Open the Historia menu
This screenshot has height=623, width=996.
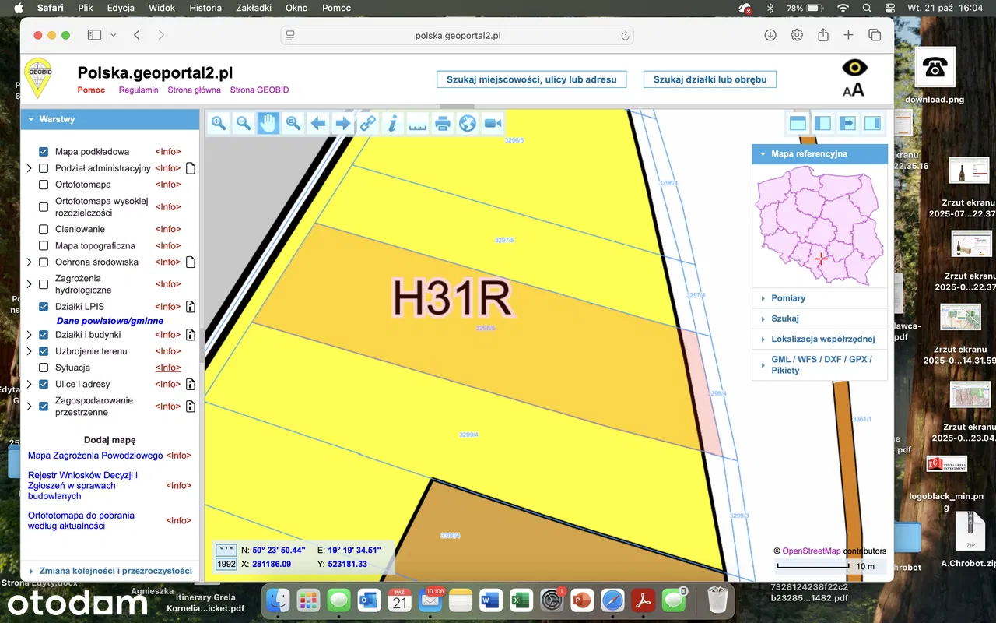tap(205, 8)
